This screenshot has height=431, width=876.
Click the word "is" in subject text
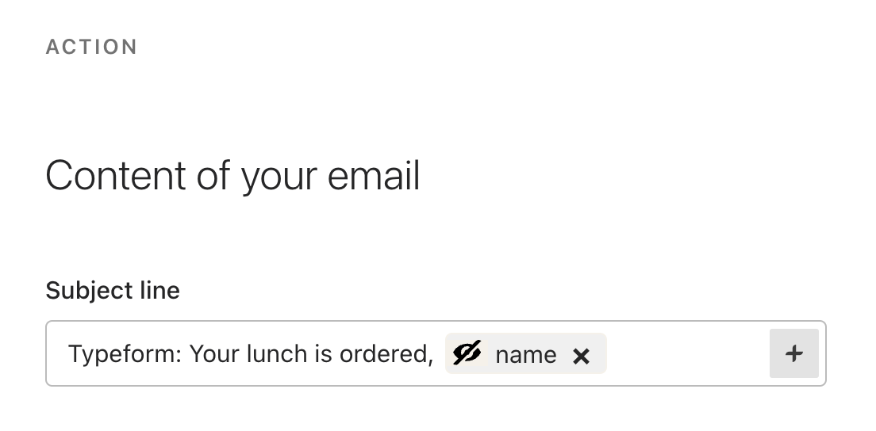coord(324,353)
